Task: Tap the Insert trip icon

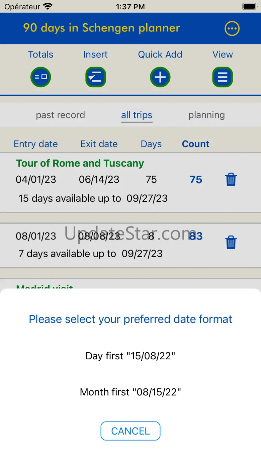Action: (96, 77)
